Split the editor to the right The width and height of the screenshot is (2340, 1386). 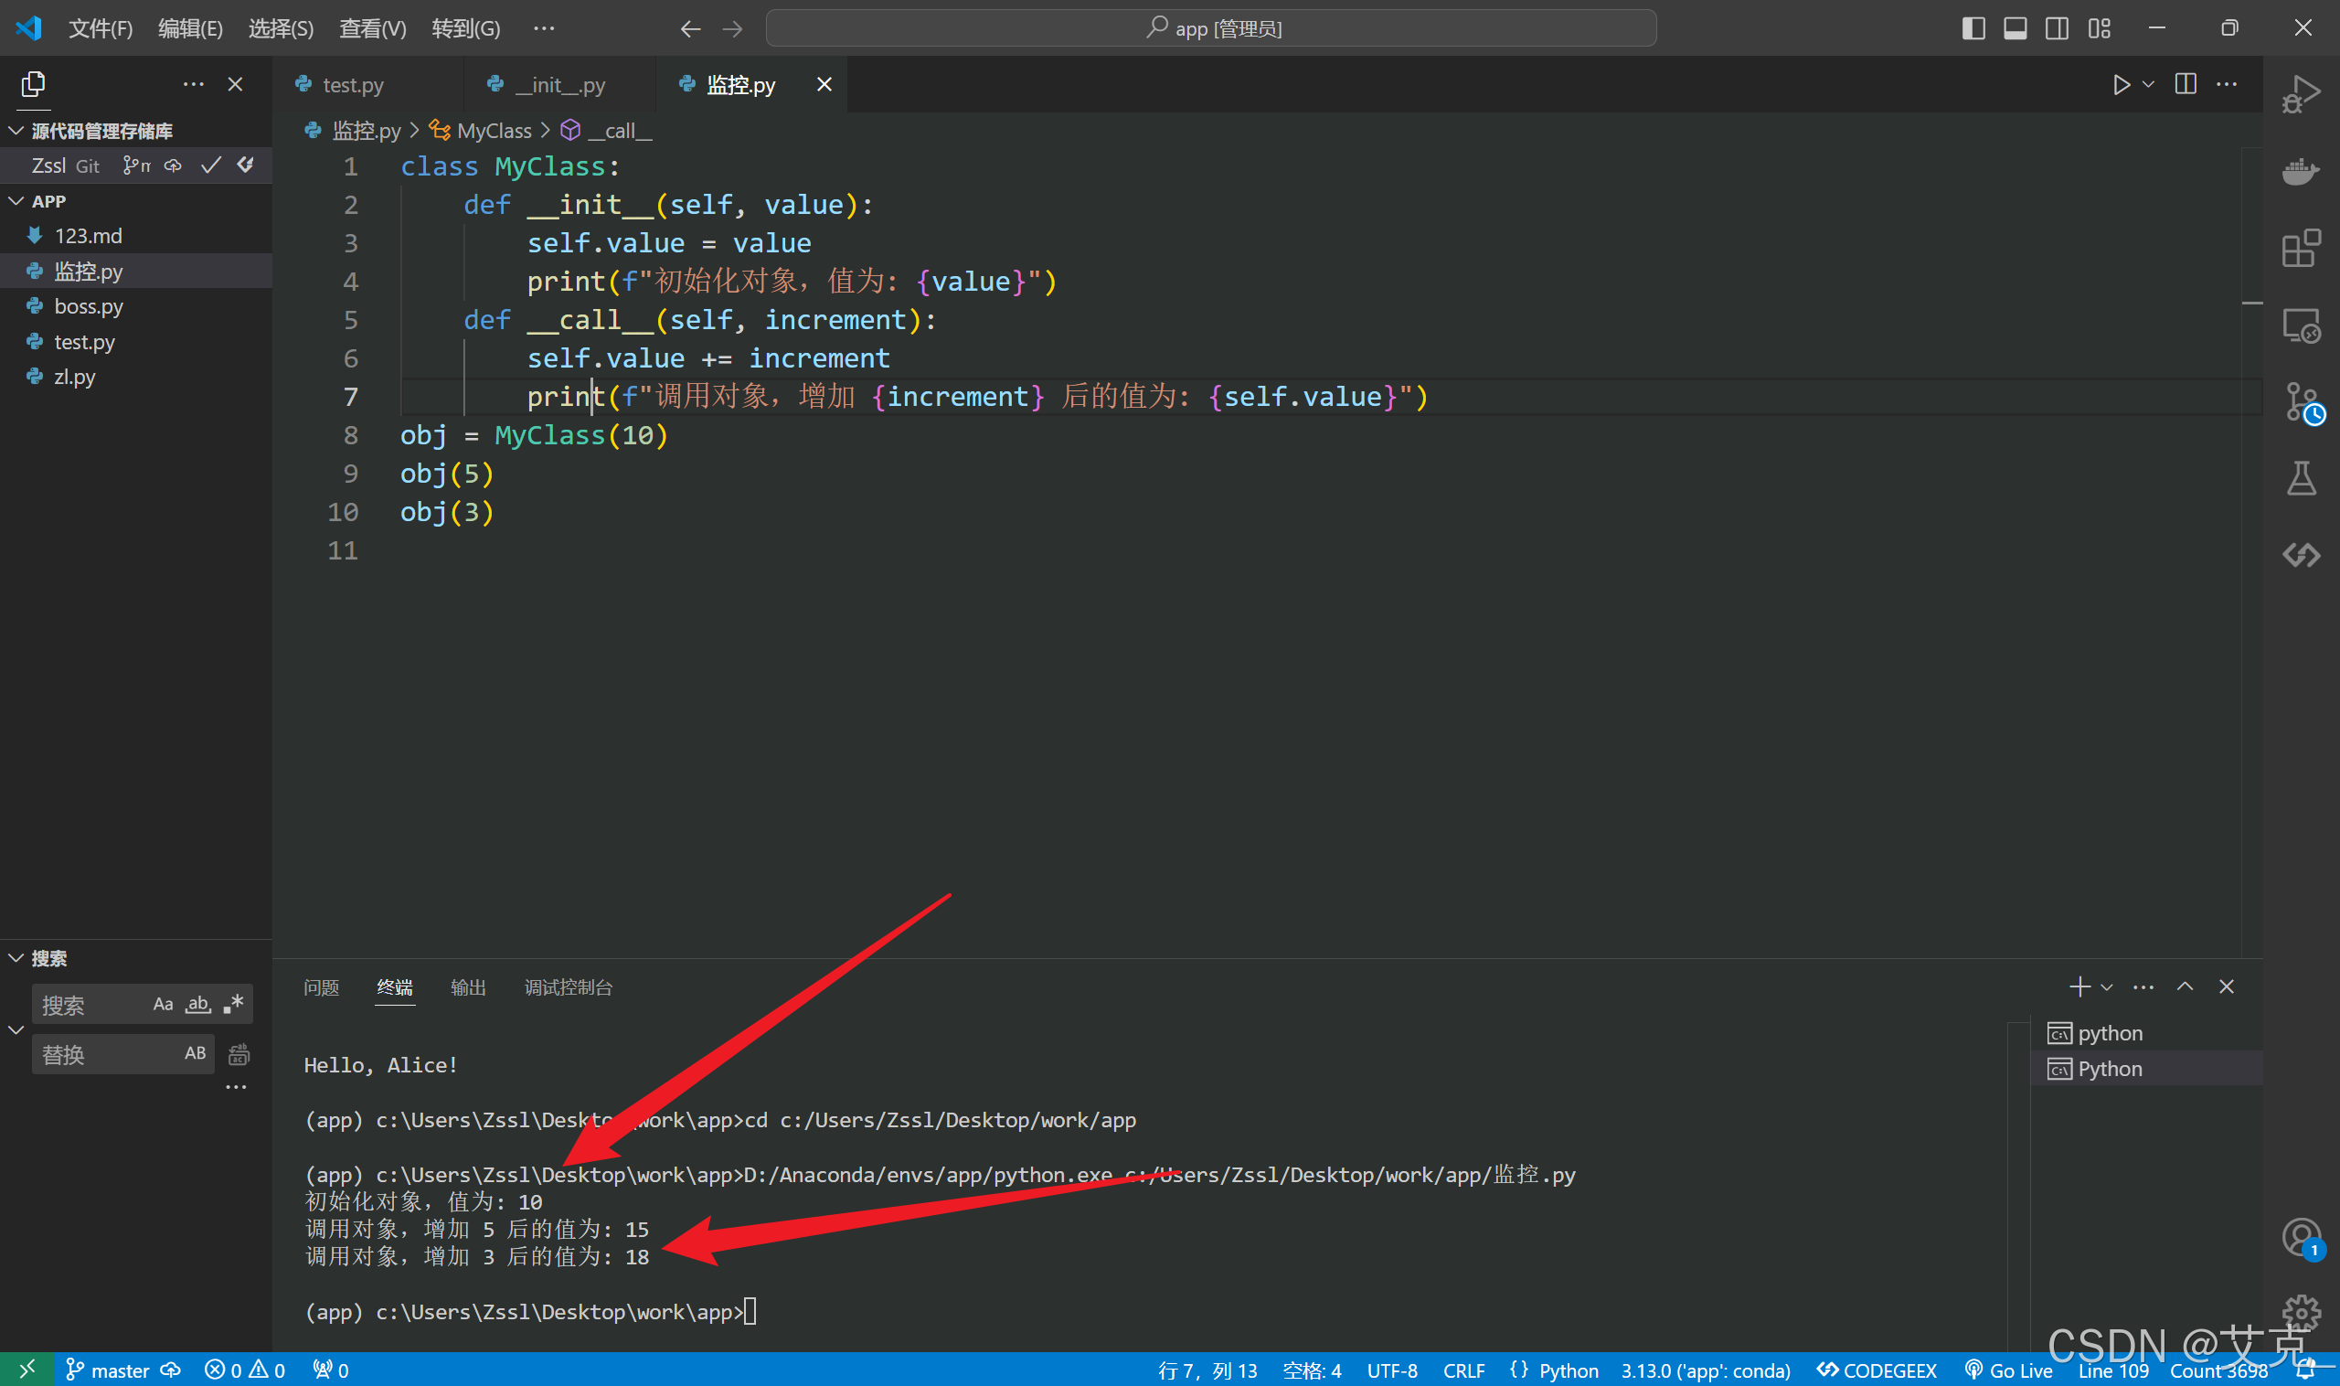pos(2185,85)
